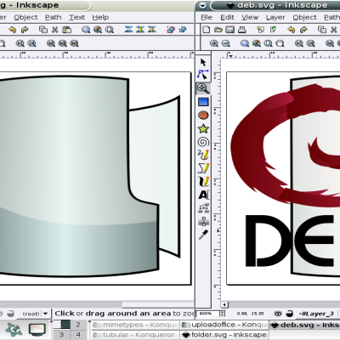The width and height of the screenshot is (340, 340).
Task: Open Edit menu in deb.svg window
Action: click(227, 17)
